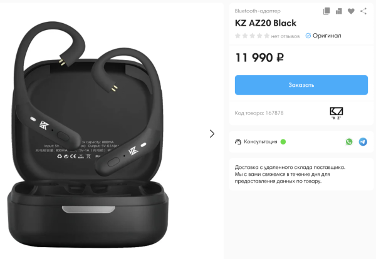Click the green online status dot
Viewport: 376px width, 259px height.
click(283, 142)
